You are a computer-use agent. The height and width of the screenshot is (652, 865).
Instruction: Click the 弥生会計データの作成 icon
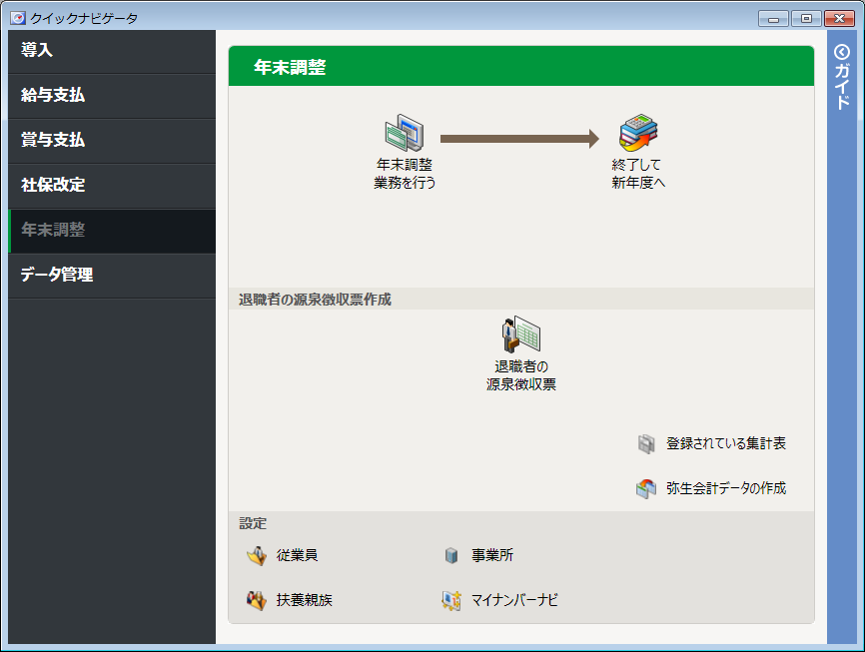(x=646, y=488)
